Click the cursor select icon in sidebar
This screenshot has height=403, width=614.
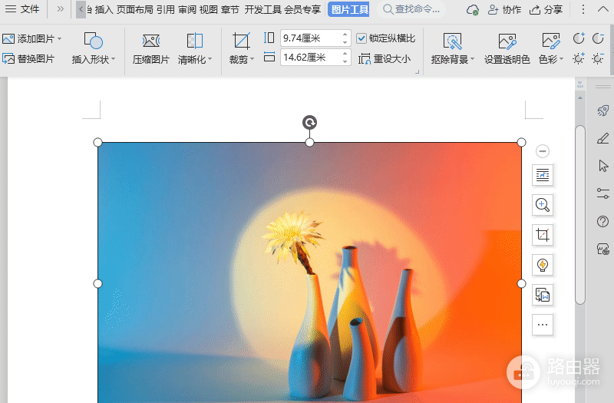(x=603, y=166)
